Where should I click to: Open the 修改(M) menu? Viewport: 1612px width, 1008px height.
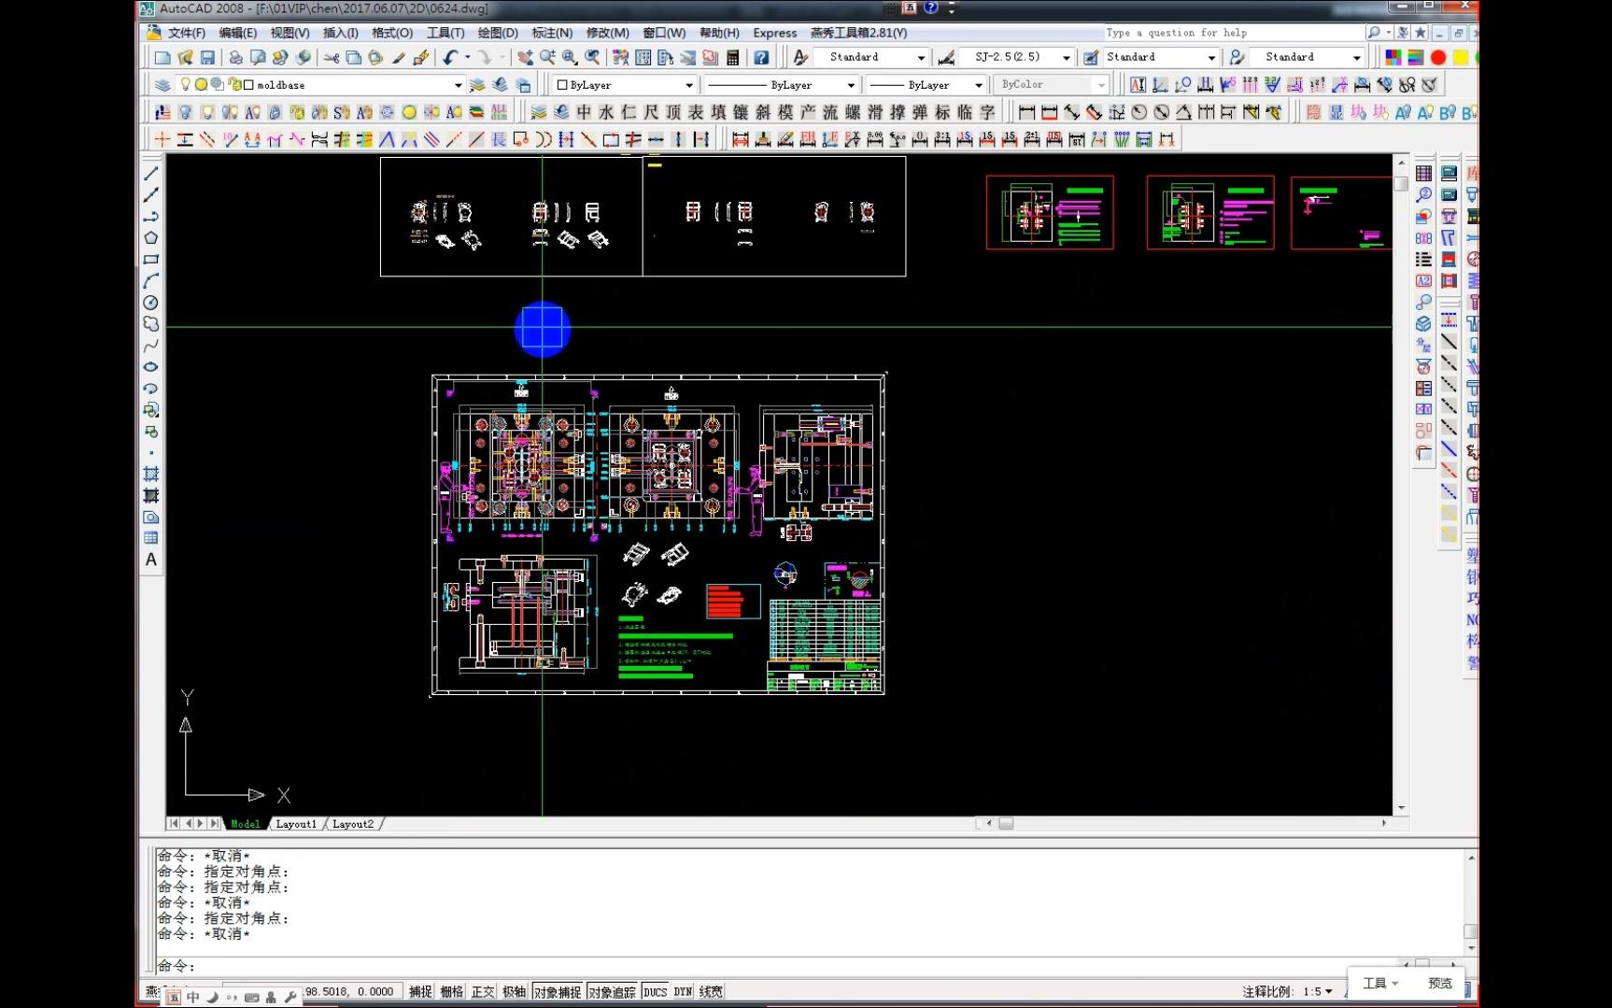click(607, 33)
